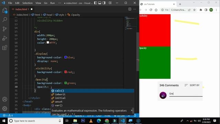Screen dimensions: 220x124
Task: Choose unset from the suggestion list
Action: point(92,102)
